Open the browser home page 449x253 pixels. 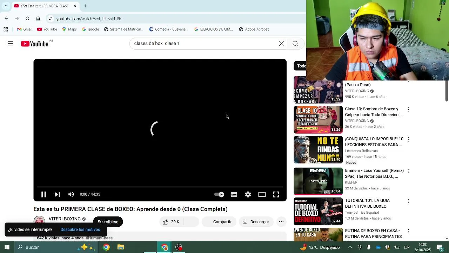click(x=38, y=19)
